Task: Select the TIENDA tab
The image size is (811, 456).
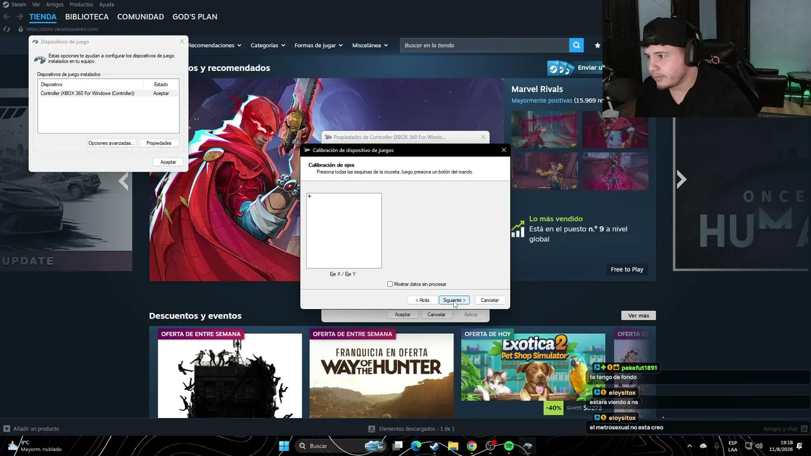Action: pos(42,16)
